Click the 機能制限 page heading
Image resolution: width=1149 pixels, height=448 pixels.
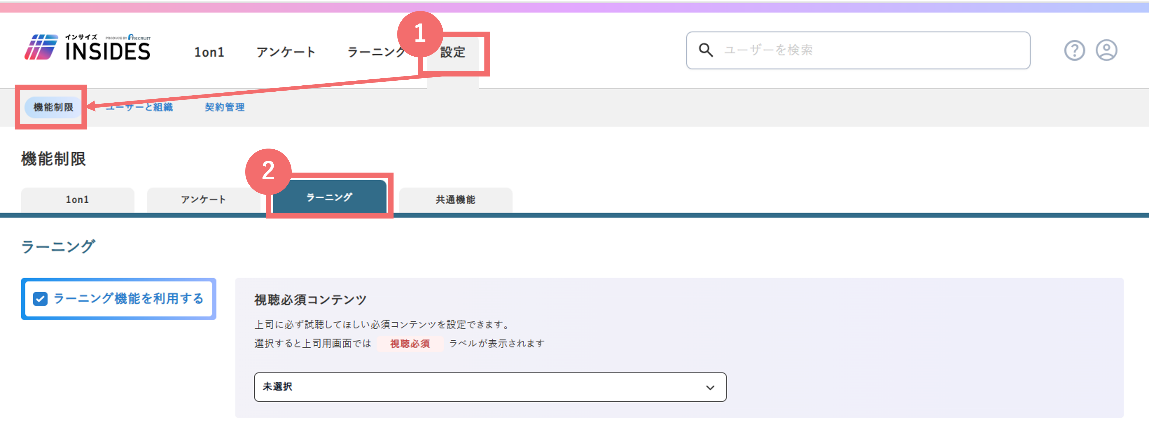click(54, 159)
